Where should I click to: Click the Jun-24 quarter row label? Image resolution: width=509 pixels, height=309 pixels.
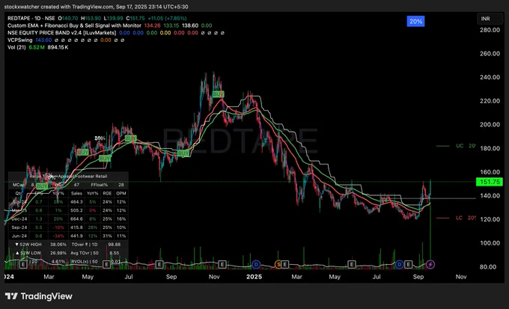(x=19, y=236)
